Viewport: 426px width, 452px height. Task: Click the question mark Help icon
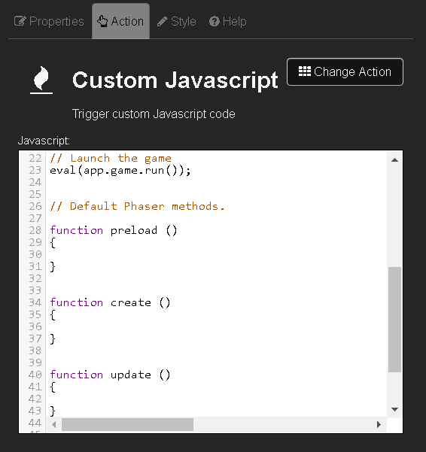click(x=215, y=21)
